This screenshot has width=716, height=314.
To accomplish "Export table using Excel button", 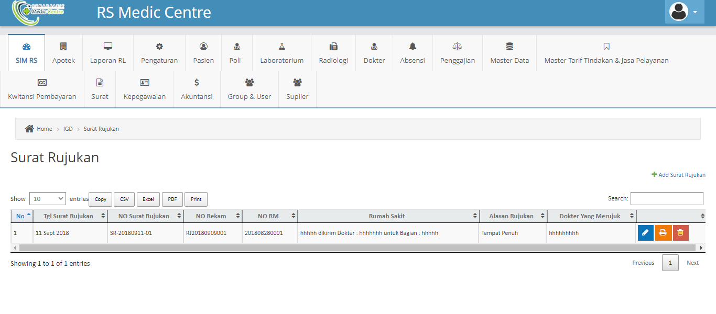I will [x=148, y=199].
